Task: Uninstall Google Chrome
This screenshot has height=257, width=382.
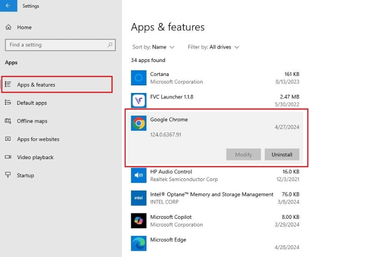Action: (x=282, y=154)
